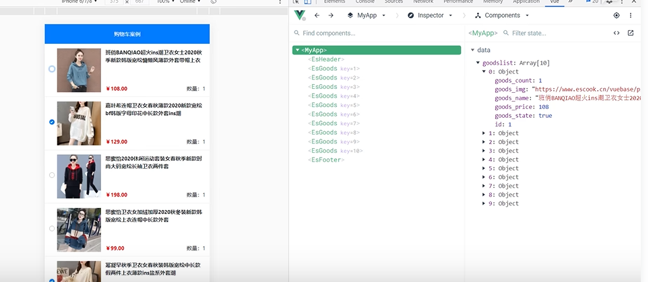
Task: Select the EsFooter component
Action: coord(326,160)
